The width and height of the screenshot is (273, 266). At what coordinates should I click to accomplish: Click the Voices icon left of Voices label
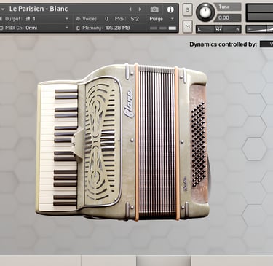(78, 19)
